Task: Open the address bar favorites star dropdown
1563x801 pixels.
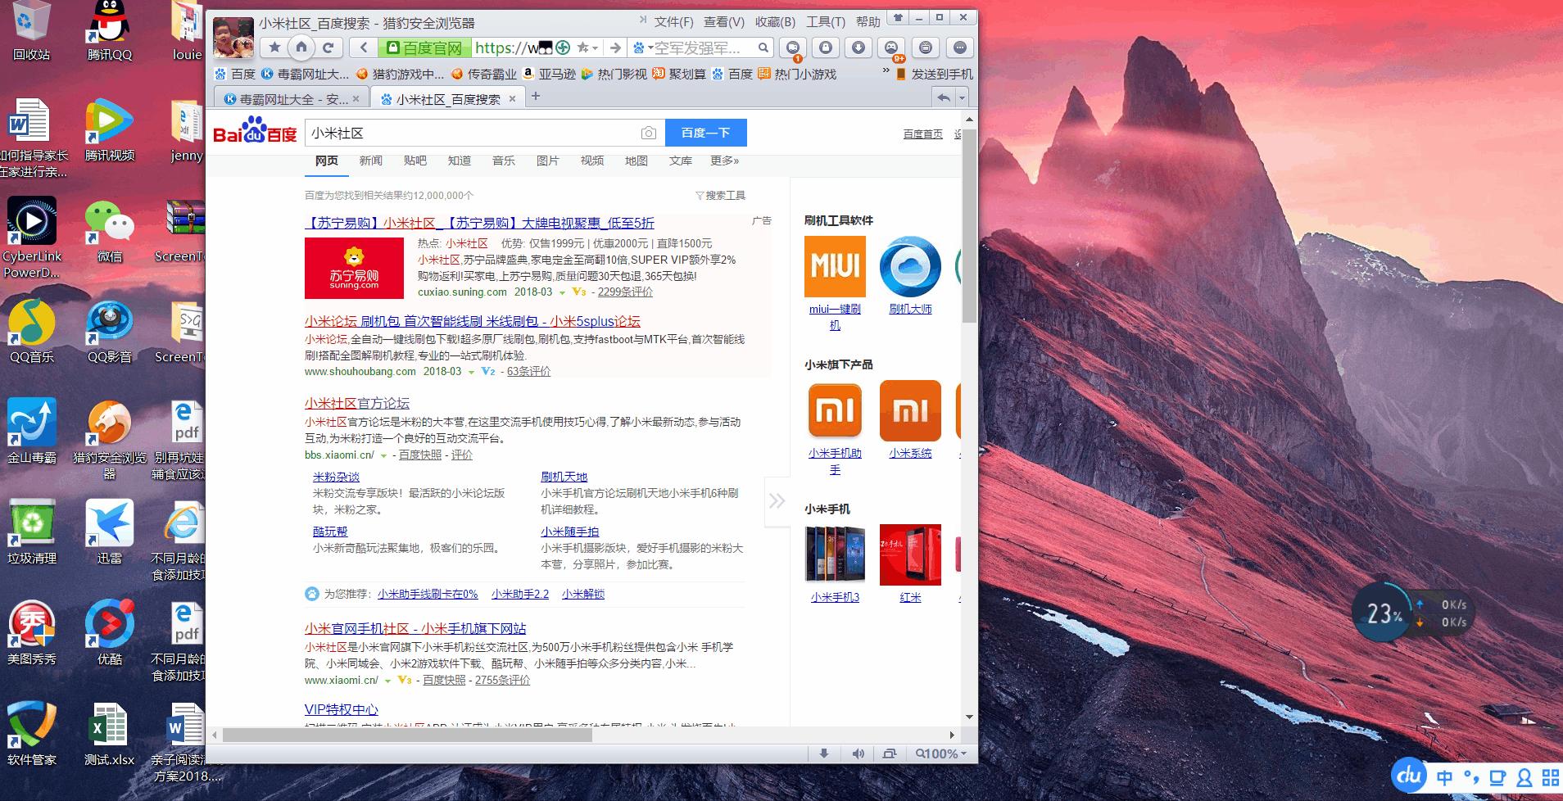Action: click(587, 48)
